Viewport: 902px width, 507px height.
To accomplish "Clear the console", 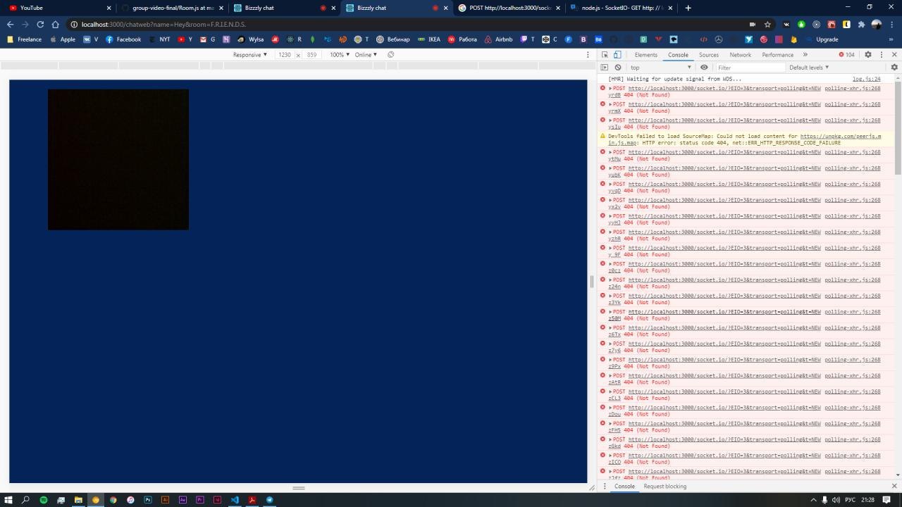I will (618, 68).
